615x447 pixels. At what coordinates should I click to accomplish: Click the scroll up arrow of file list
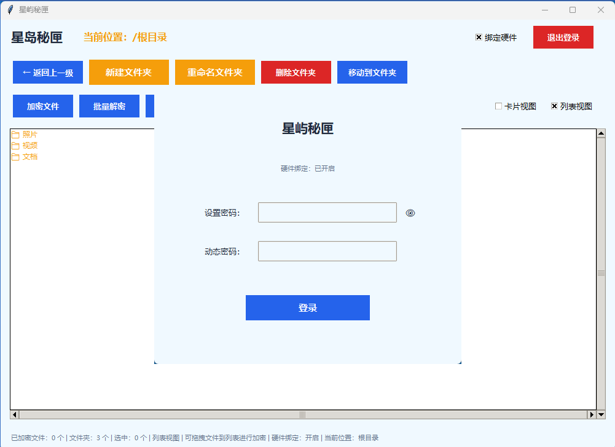601,133
